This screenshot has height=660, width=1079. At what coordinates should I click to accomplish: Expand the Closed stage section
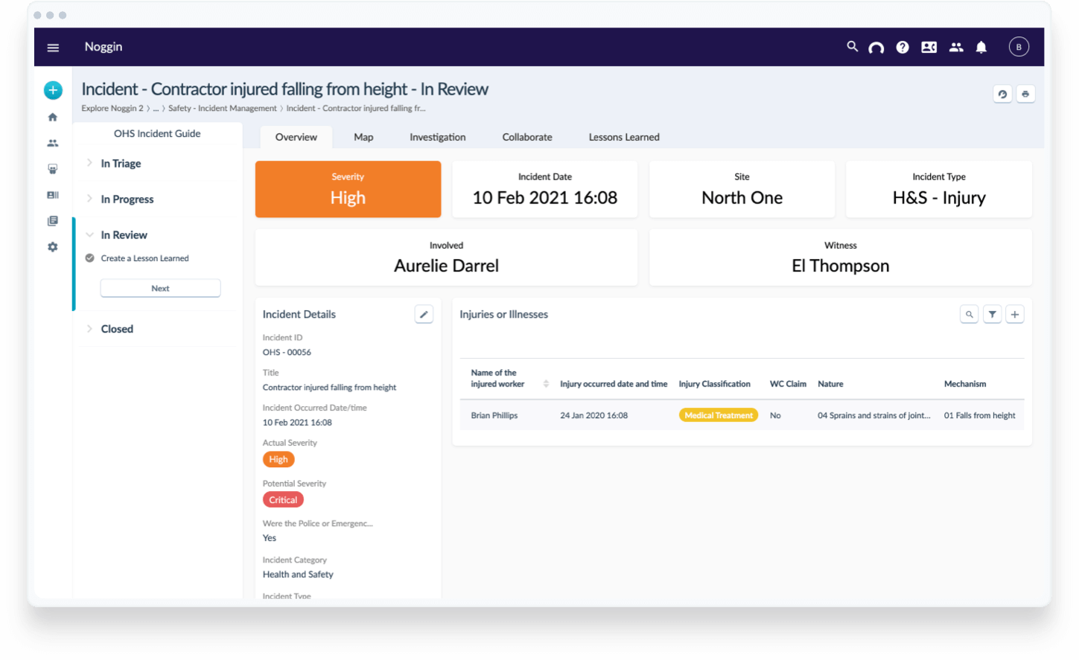tap(117, 329)
